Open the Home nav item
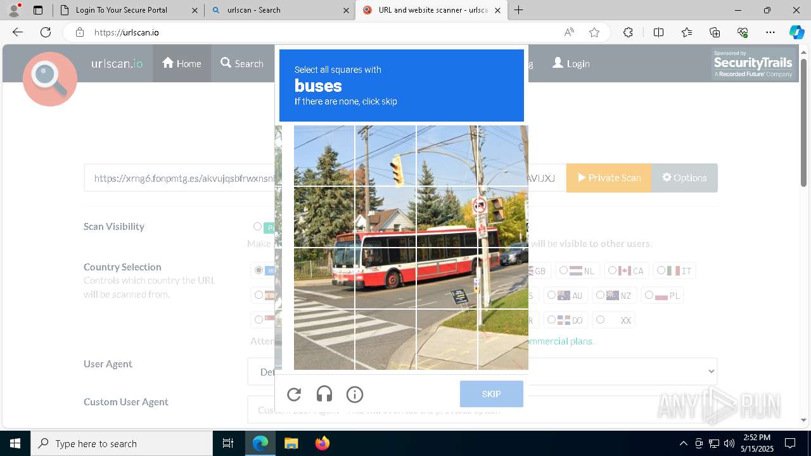 click(182, 63)
